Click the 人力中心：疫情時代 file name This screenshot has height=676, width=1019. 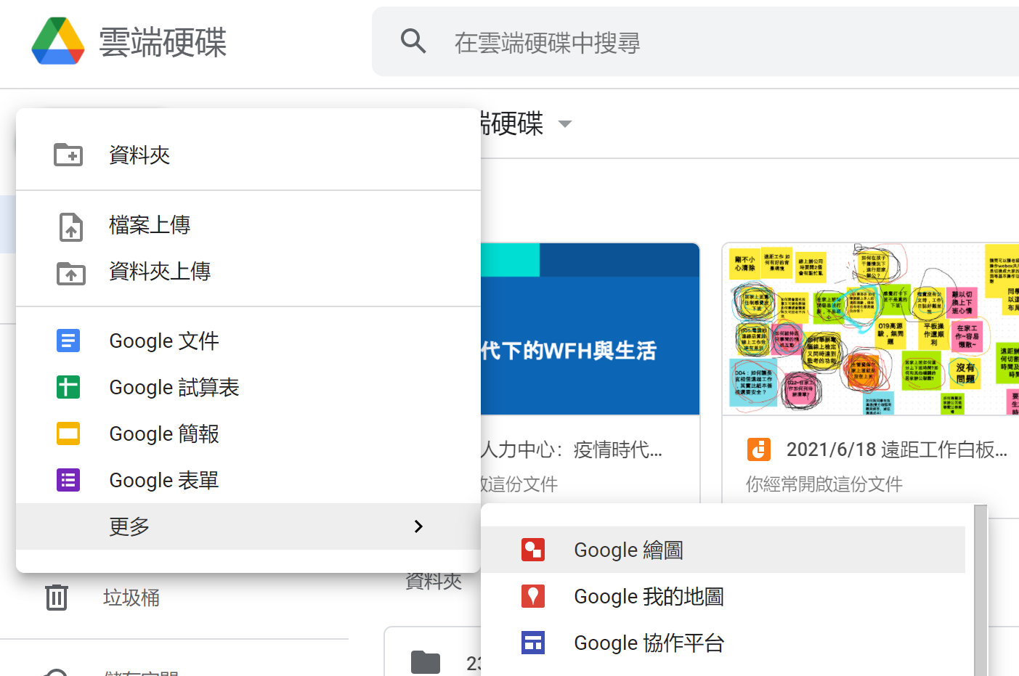point(572,449)
